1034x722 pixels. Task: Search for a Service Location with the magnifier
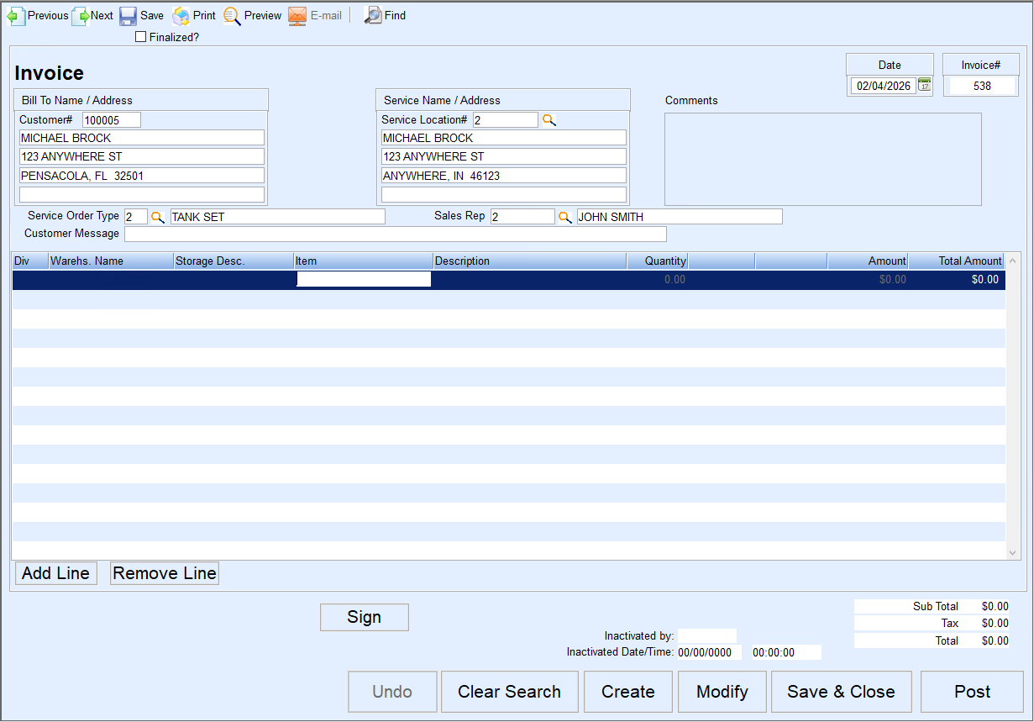548,120
